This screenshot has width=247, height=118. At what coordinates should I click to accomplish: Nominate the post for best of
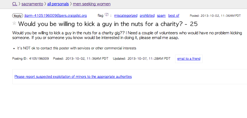point(173,16)
